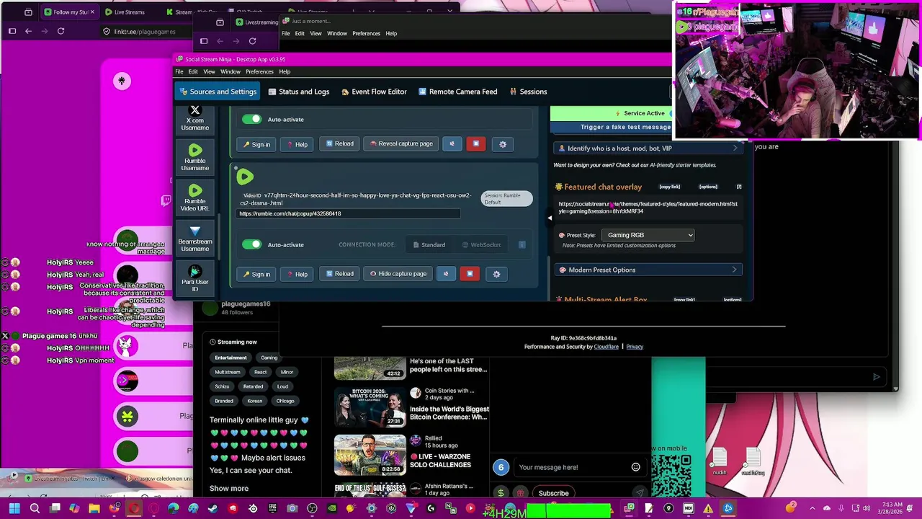Viewport: 922px width, 519px height.
Task: Click the asterisk icon on the Linktree page
Action: pyautogui.click(x=122, y=81)
